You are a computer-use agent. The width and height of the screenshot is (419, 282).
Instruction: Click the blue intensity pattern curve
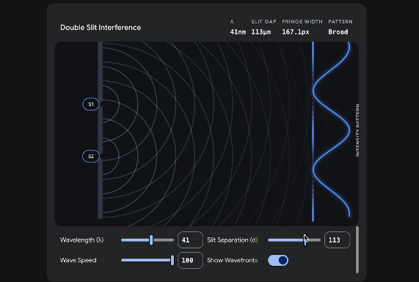coord(349,130)
